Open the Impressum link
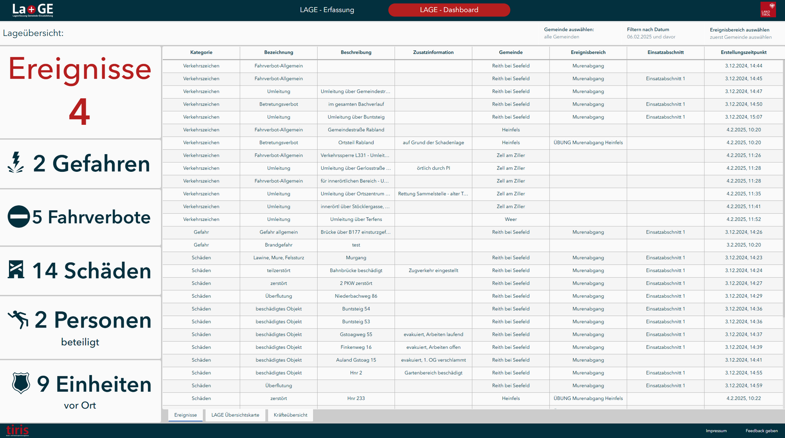This screenshot has width=785, height=438. pos(716,431)
